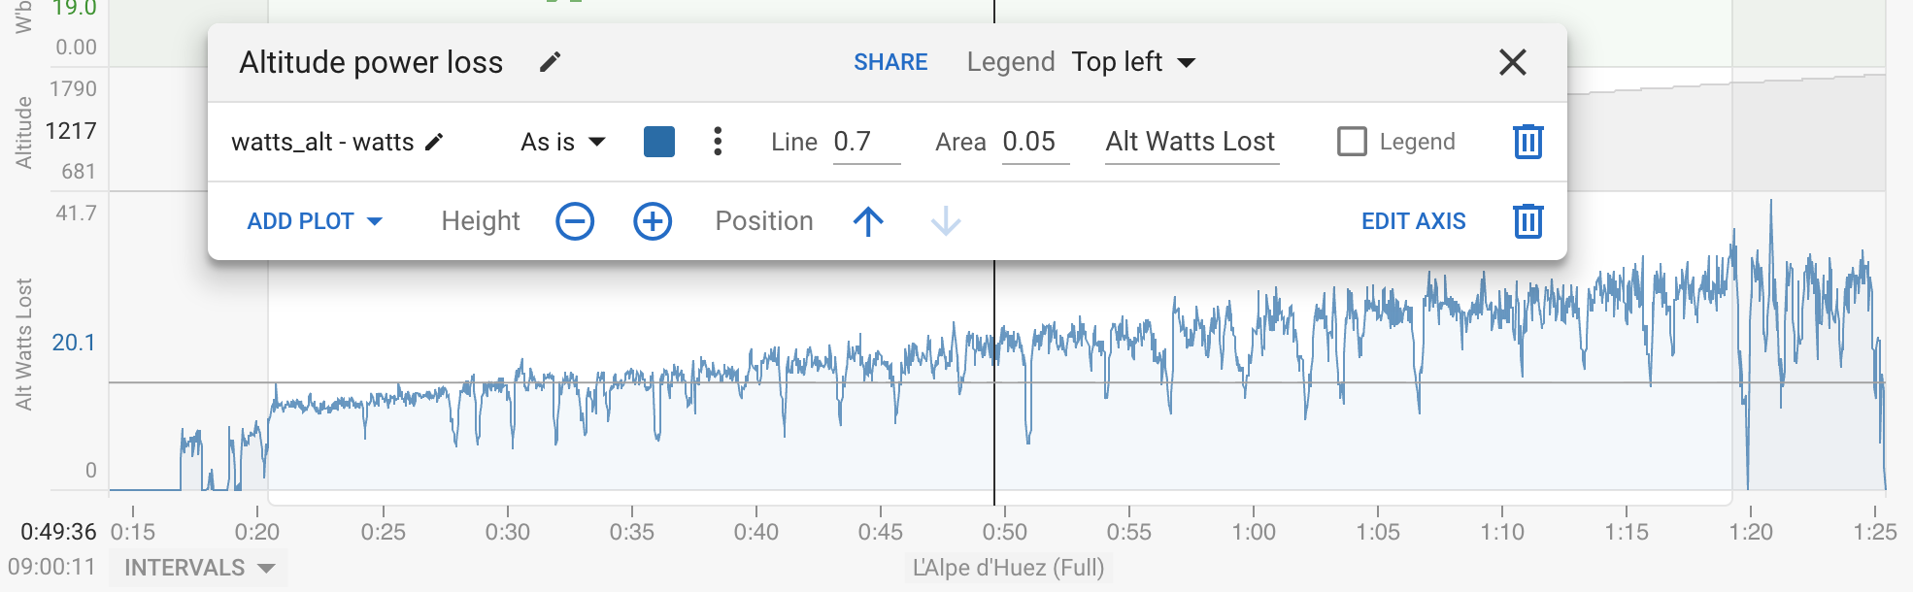Image resolution: width=1913 pixels, height=592 pixels.
Task: Close the Altitude power loss dialog
Action: (1512, 62)
